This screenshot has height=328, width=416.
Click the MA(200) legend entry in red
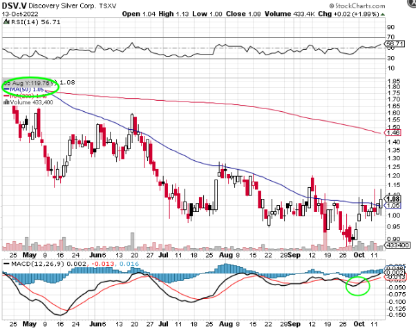point(25,96)
